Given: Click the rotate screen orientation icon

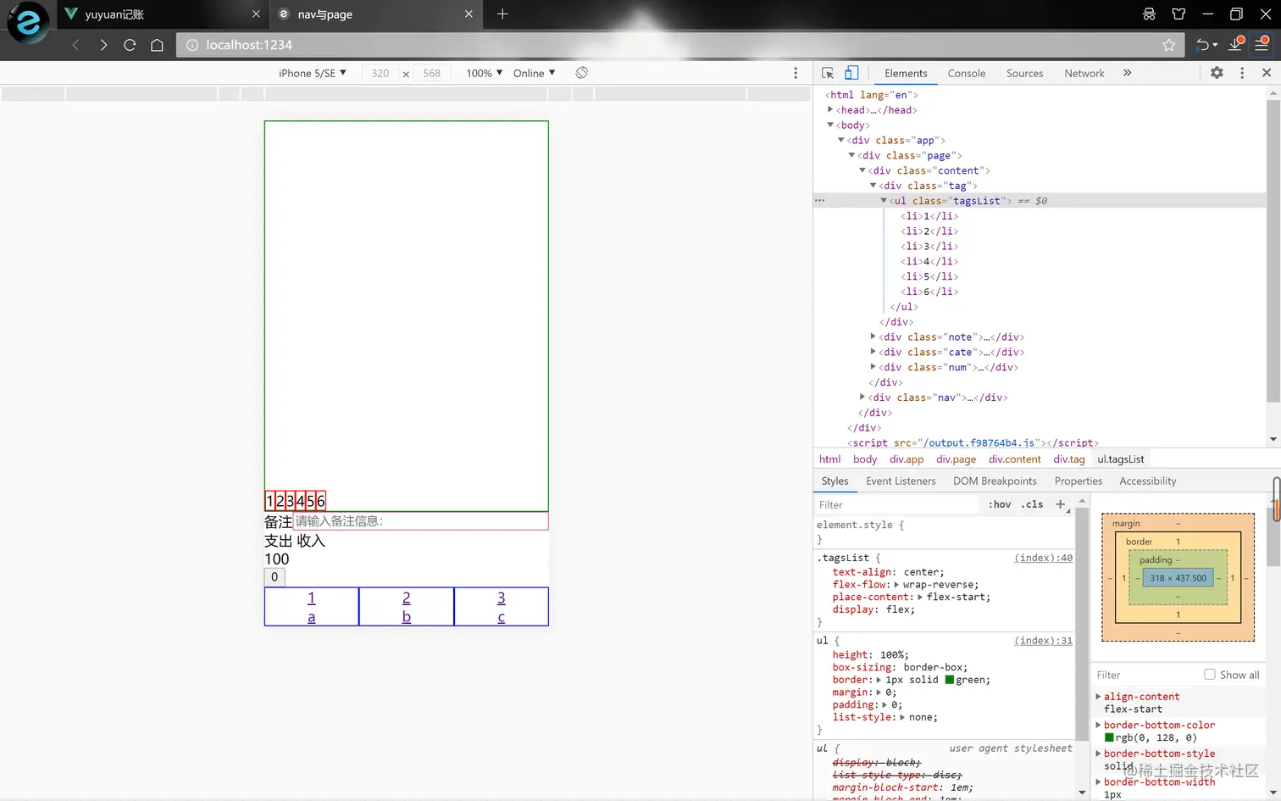Looking at the screenshot, I should [581, 73].
